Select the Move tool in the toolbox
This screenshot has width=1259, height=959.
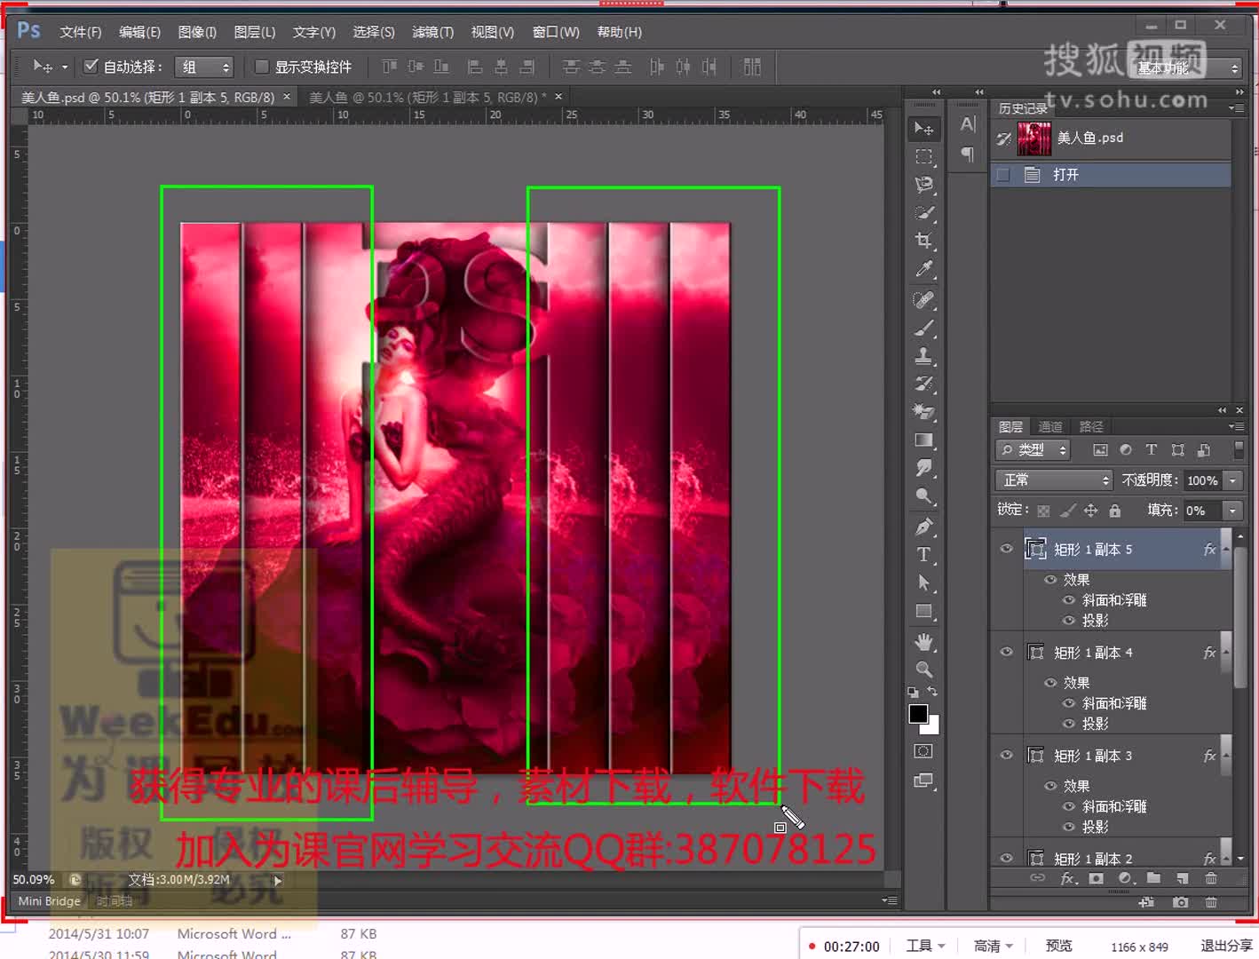[924, 129]
